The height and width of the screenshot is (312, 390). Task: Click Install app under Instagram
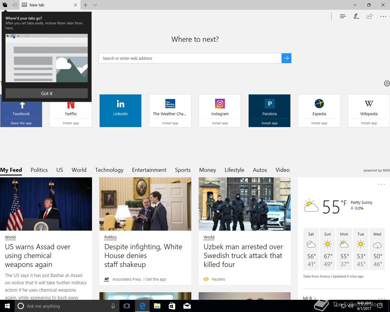click(x=220, y=123)
